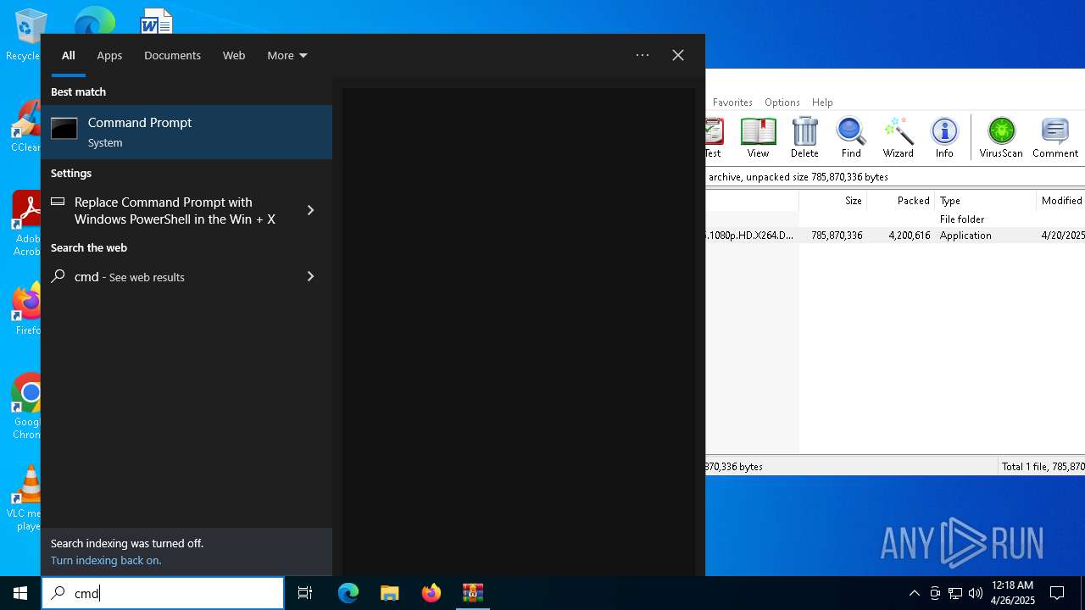Viewport: 1085px width, 610px height.
Task: Show hidden system tray icons
Action: [x=914, y=593]
